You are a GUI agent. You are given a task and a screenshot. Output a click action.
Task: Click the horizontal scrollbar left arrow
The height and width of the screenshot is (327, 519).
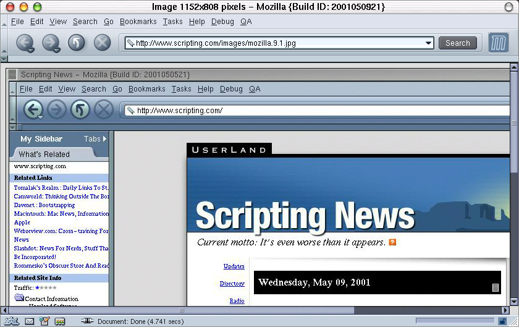coord(5,310)
